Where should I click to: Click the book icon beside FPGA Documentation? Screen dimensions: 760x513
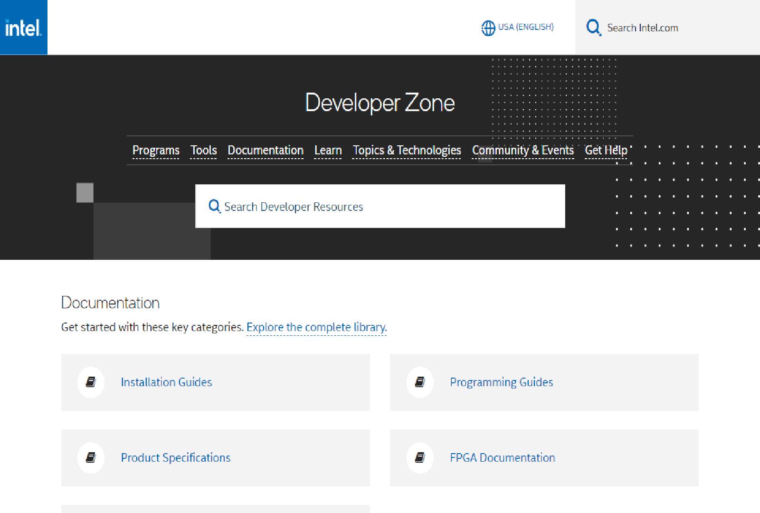click(420, 457)
